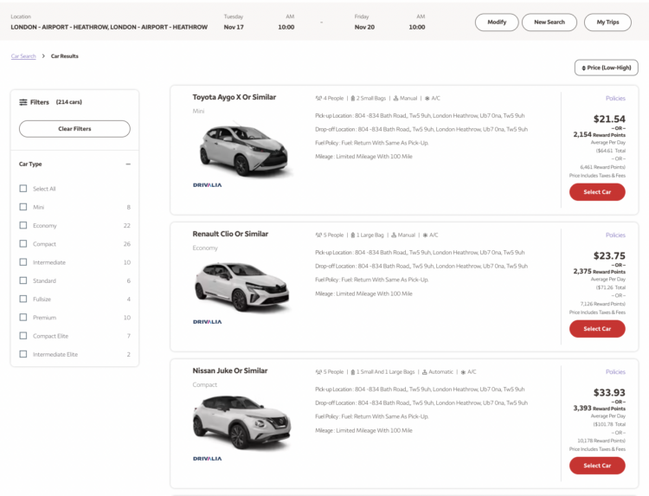Start a New Search
This screenshot has height=496, width=649.
549,22
